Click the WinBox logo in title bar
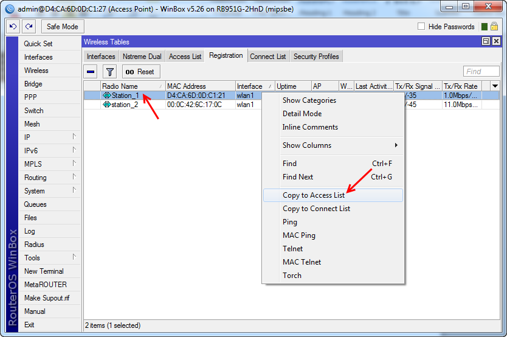Screen dimensions: 507x337 tap(10, 9)
